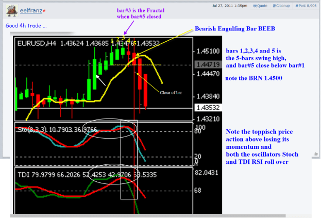Click the TDI indicator values header
Image resolution: width=322 pixels, height=220 pixels.
click(87, 175)
